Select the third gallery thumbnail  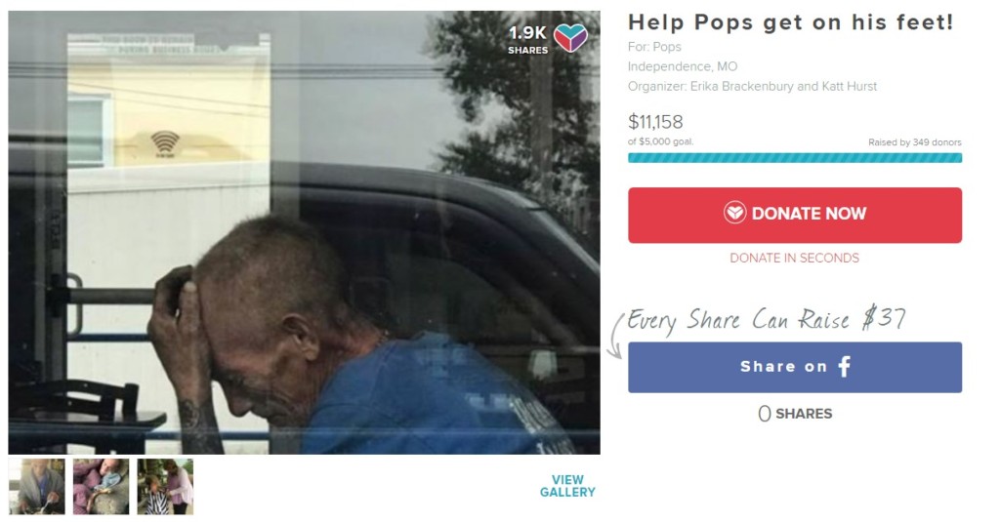point(165,486)
